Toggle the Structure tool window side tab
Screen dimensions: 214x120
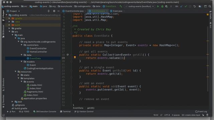point(3,84)
